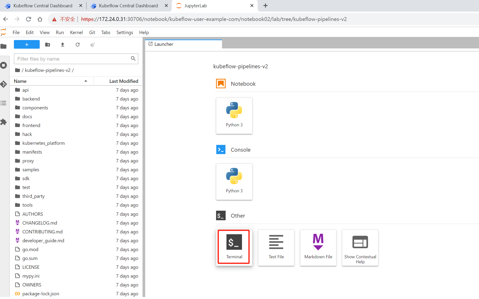Select the components folder

[x=76, y=108]
